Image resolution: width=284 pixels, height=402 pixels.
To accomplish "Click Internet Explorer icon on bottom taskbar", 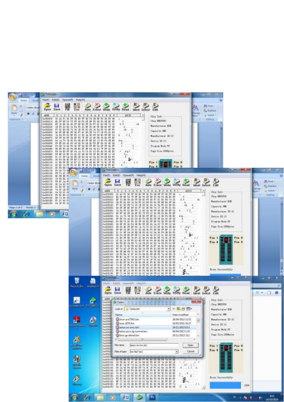I will 87,397.
